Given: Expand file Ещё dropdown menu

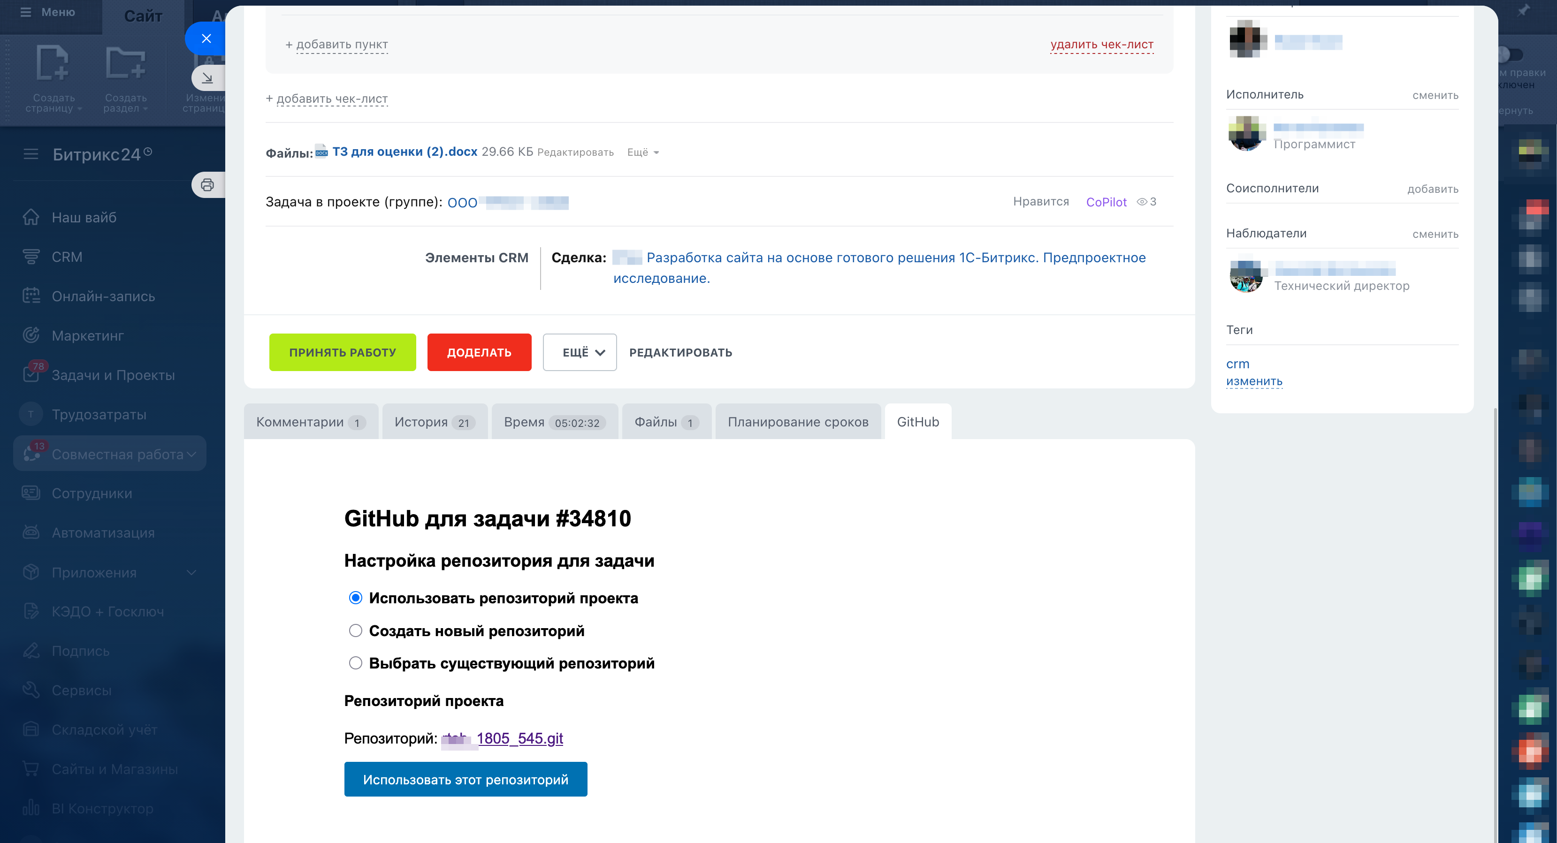Looking at the screenshot, I should click(643, 152).
